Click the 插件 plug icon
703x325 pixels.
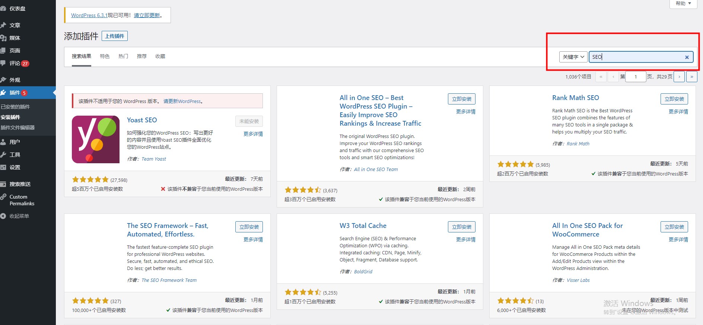3,93
